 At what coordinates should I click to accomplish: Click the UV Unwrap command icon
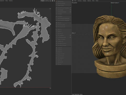(56, 10)
